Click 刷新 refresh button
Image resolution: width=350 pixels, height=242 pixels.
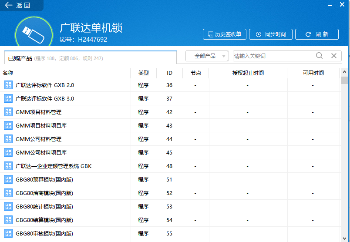point(317,34)
